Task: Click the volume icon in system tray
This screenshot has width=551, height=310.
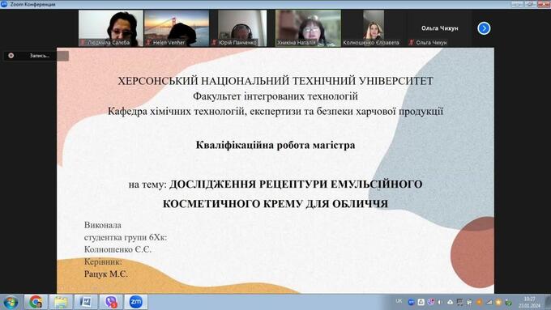Action: [440, 302]
